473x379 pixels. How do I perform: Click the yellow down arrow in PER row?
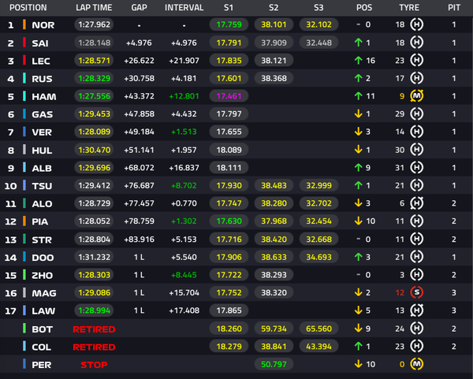click(x=359, y=364)
